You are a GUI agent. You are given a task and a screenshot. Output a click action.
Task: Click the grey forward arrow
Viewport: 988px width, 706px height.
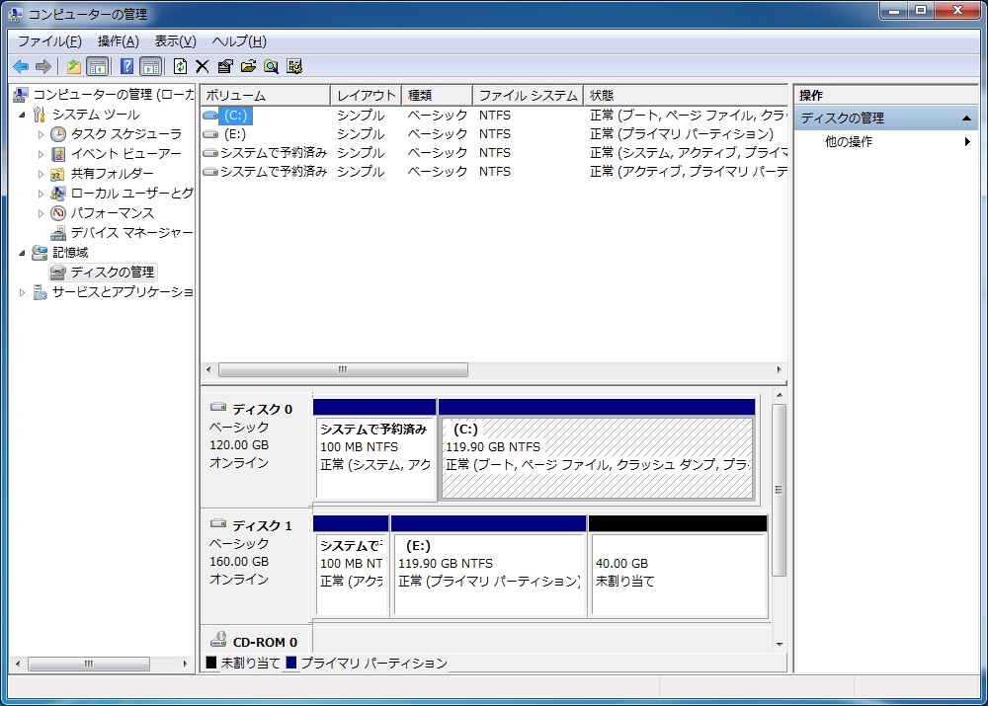coord(42,66)
